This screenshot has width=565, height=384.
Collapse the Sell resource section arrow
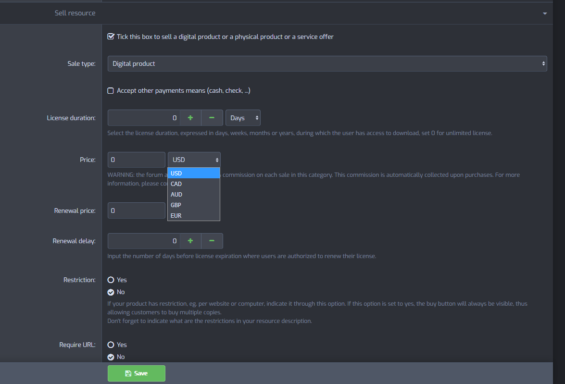pyautogui.click(x=545, y=13)
